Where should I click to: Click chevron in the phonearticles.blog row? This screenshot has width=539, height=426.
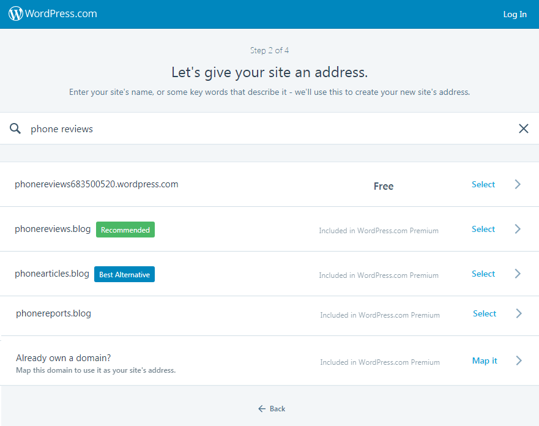coord(518,274)
